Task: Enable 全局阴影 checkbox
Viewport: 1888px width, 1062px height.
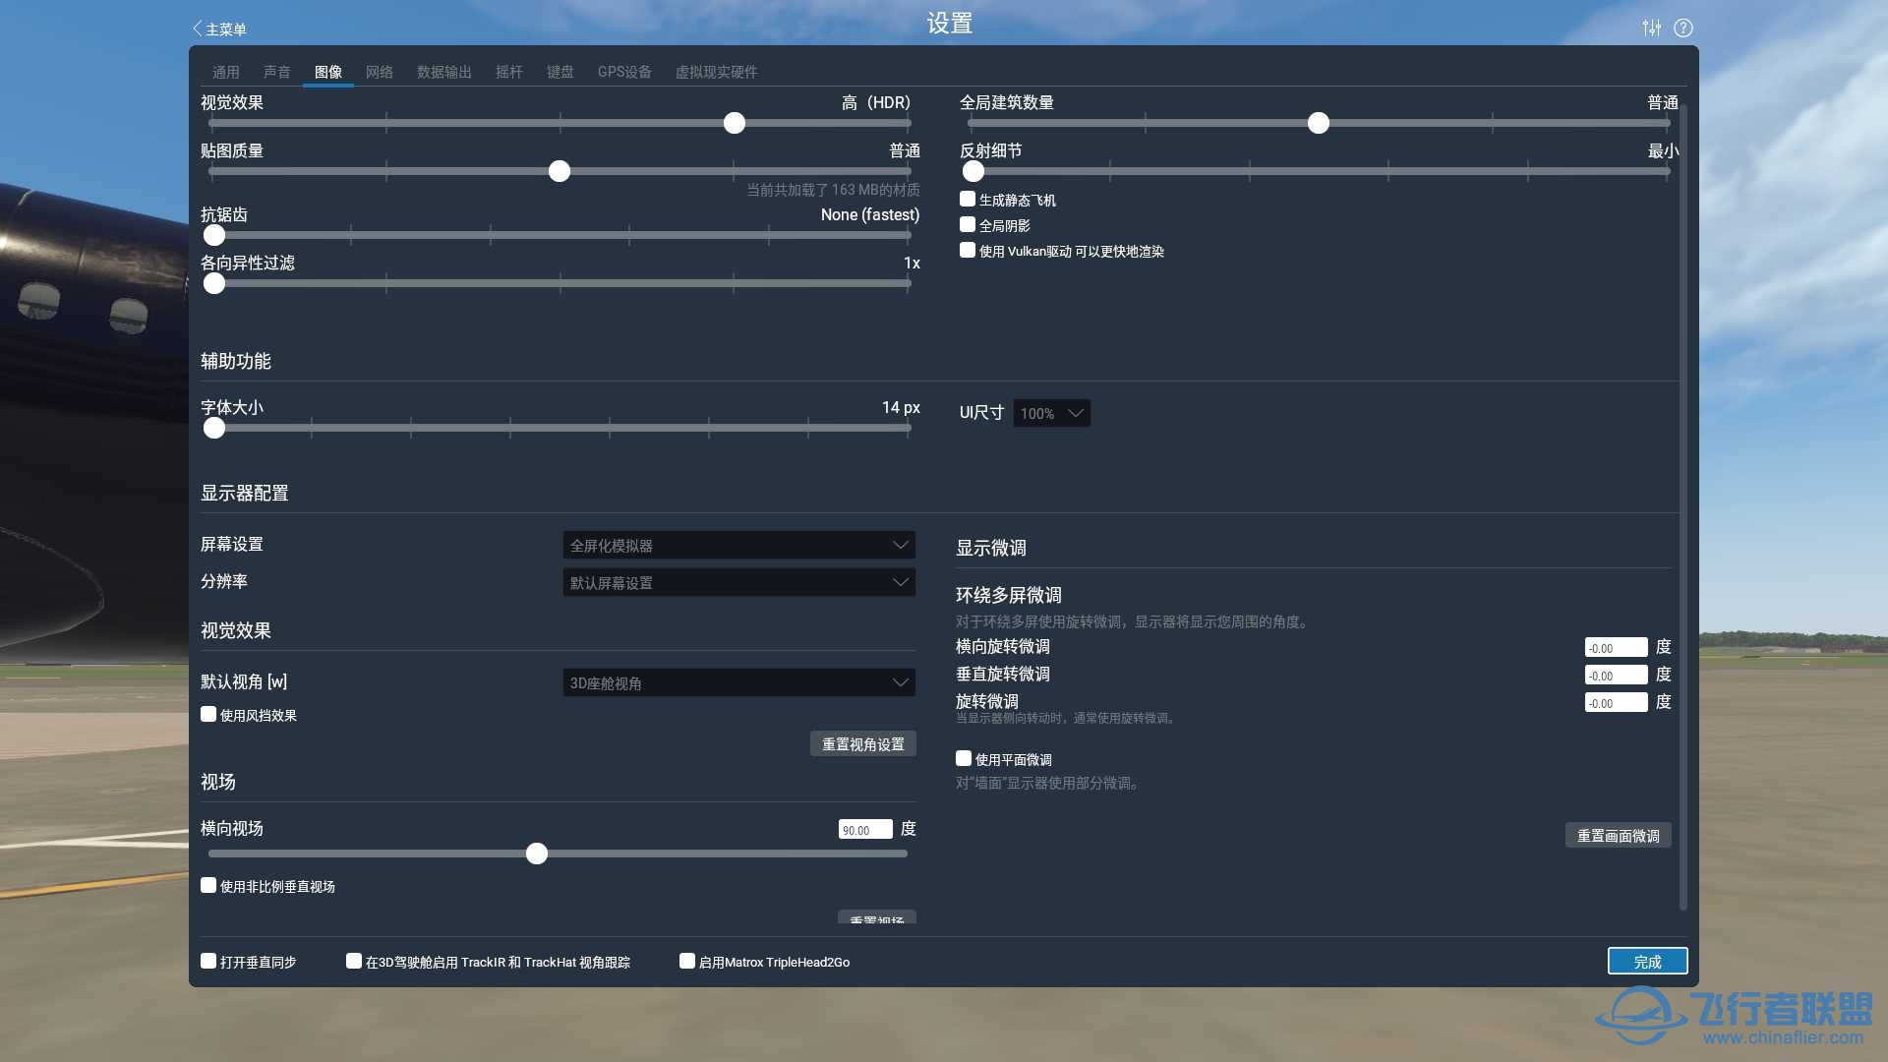Action: pyautogui.click(x=968, y=224)
